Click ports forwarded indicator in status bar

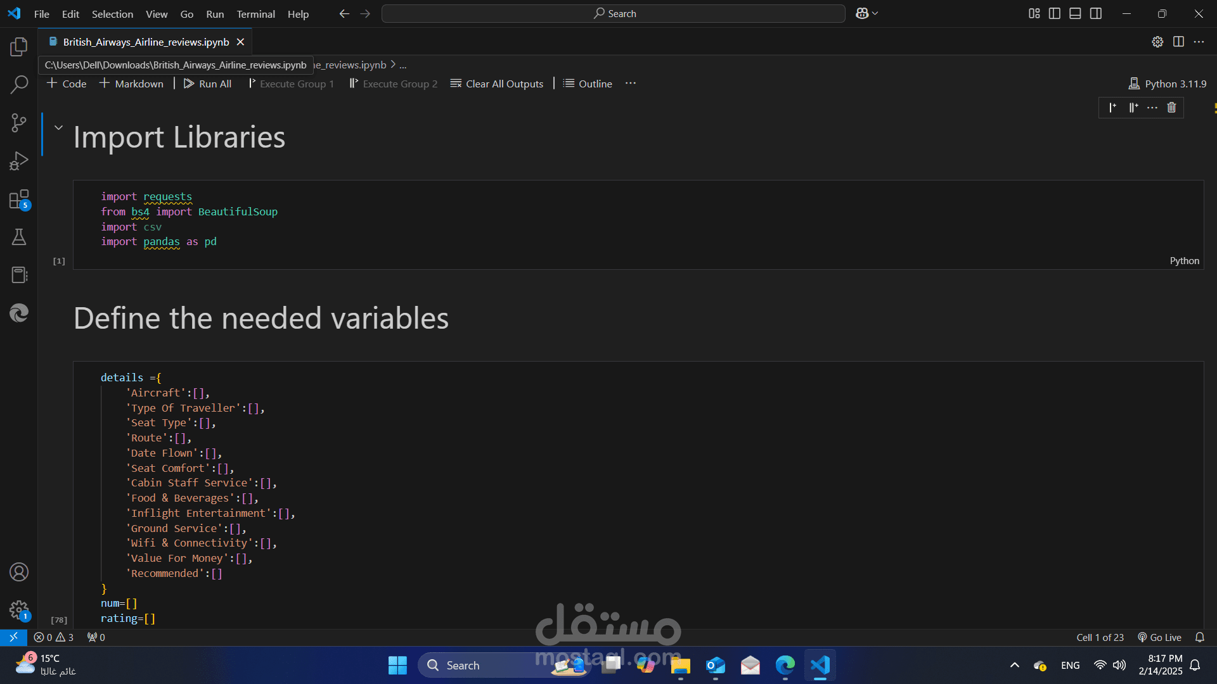[96, 637]
